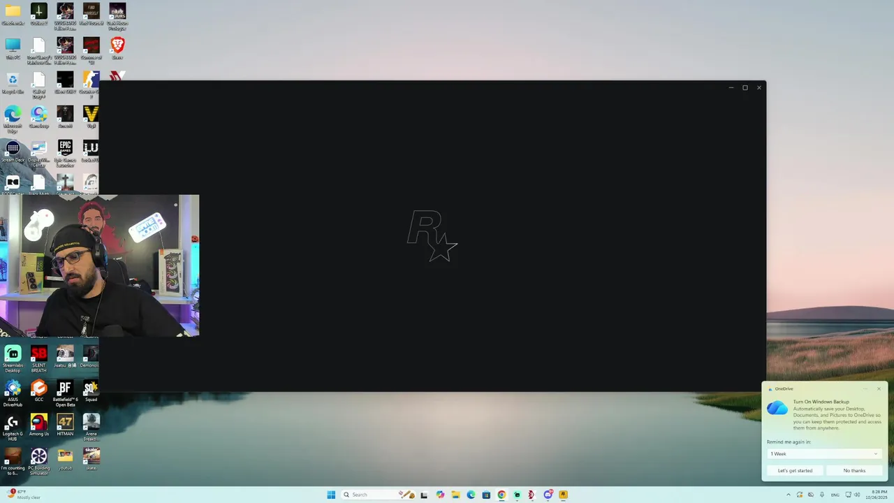Viewport: 894px width, 503px height.
Task: Launch Among Us desktop shortcut
Action: click(x=39, y=425)
